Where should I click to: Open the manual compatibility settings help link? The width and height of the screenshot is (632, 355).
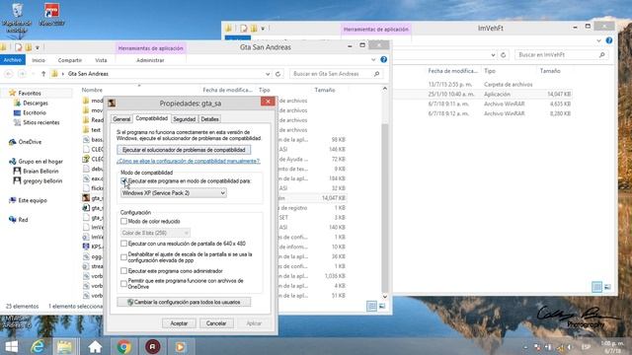(x=189, y=161)
